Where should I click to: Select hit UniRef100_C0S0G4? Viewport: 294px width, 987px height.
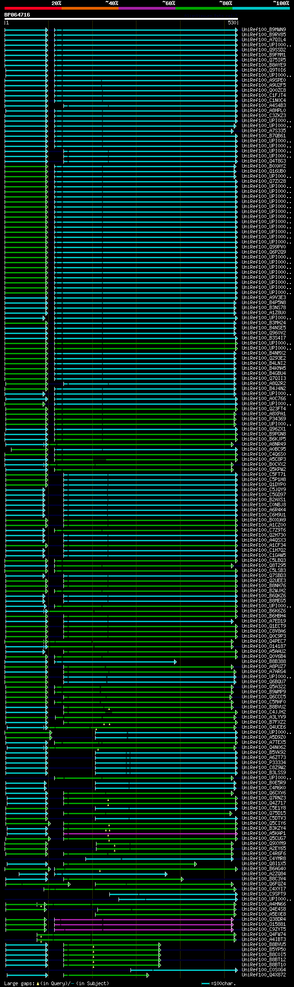coord(264,970)
